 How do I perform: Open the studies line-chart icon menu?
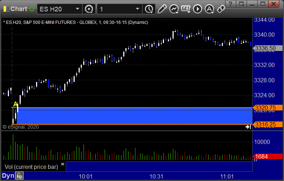tap(174, 9)
